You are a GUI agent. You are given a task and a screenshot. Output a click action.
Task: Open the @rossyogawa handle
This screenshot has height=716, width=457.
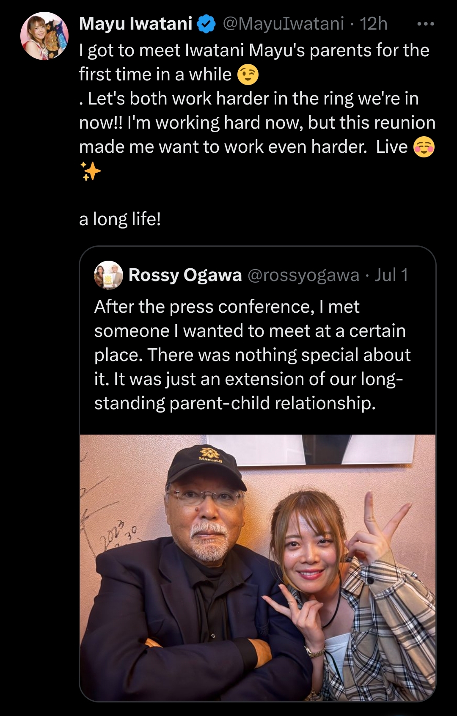[303, 275]
